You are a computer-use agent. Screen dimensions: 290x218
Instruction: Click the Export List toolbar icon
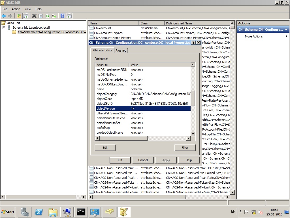(x=54, y=16)
